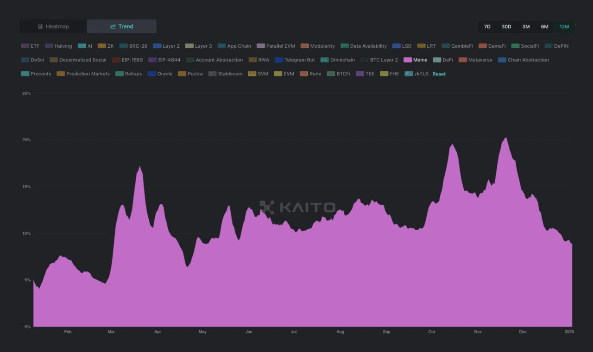Select the Trend tab

[x=122, y=26]
